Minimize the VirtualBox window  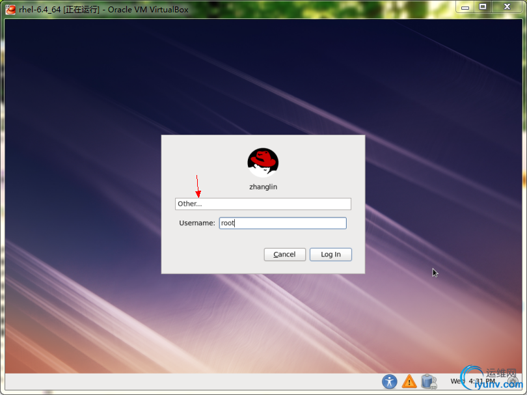[465, 7]
